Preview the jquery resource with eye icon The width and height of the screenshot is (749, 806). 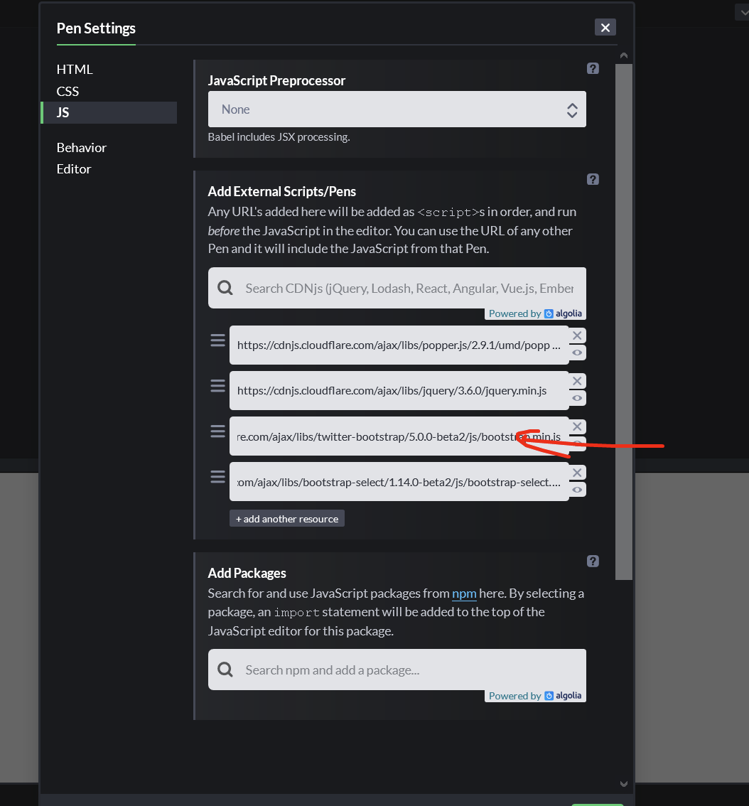(x=577, y=398)
